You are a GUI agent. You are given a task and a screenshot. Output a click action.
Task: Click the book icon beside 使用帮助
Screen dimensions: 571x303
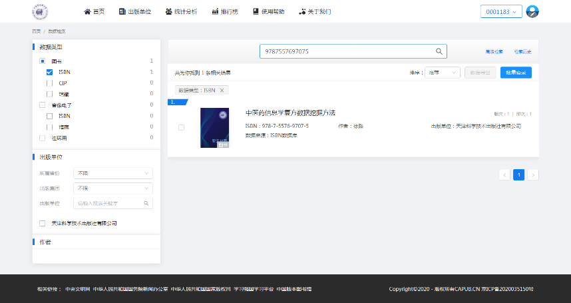tap(256, 12)
